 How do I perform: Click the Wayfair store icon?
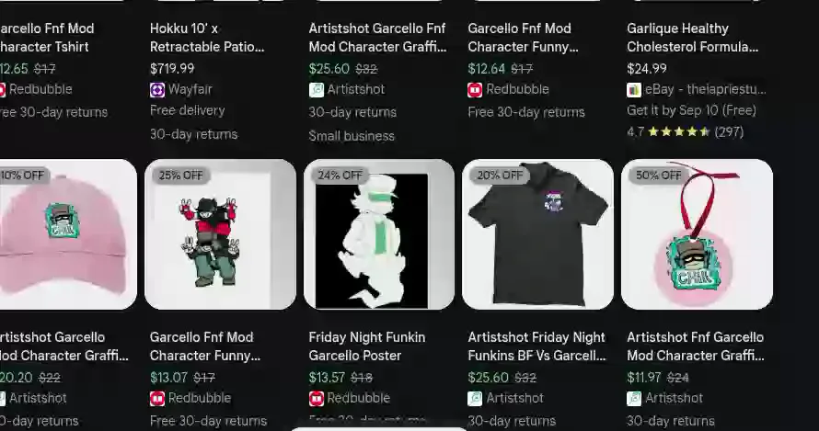click(157, 90)
